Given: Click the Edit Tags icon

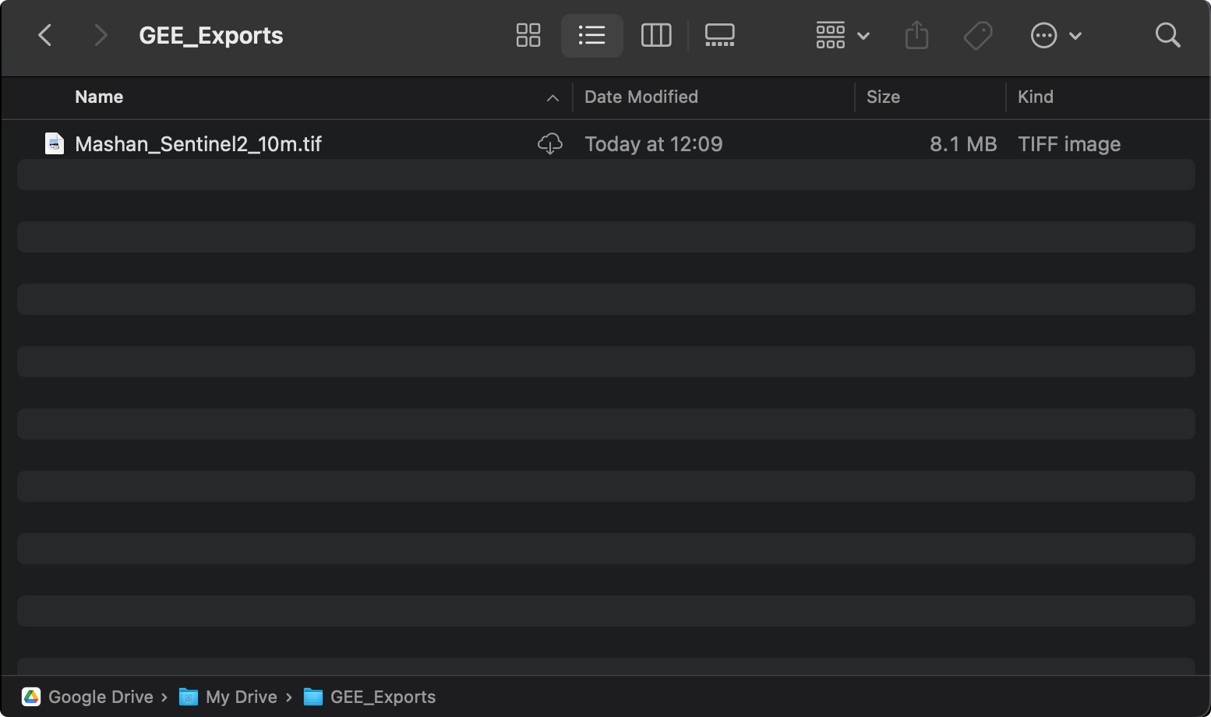Looking at the screenshot, I should (978, 35).
